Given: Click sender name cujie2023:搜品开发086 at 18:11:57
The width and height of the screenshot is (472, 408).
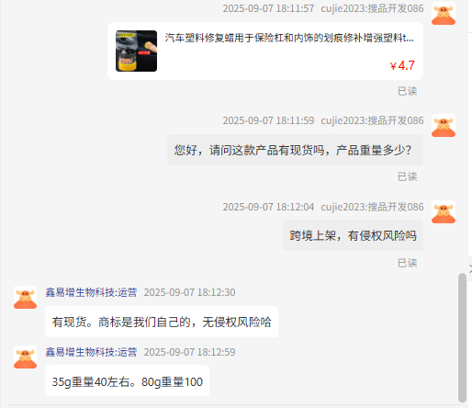Looking at the screenshot, I should tap(372, 8).
